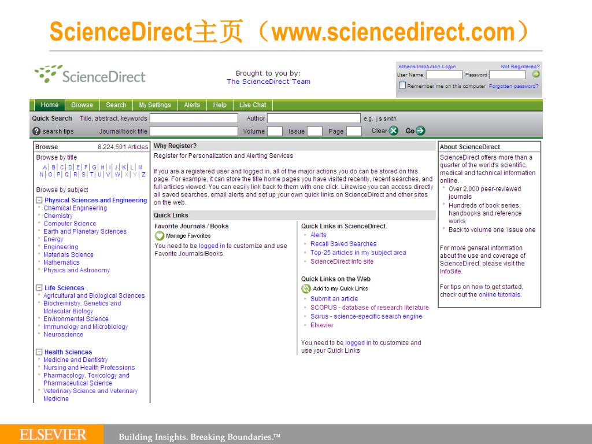The image size is (592, 444).
Task: Open Nursing and Health Professions subject
Action: [x=89, y=368]
